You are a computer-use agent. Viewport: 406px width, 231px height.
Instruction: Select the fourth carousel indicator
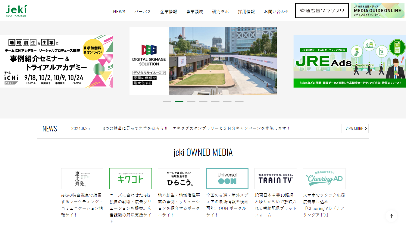point(203,101)
